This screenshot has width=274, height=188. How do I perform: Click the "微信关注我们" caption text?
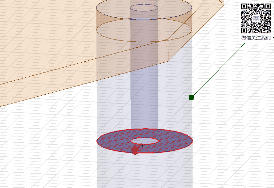(256, 38)
